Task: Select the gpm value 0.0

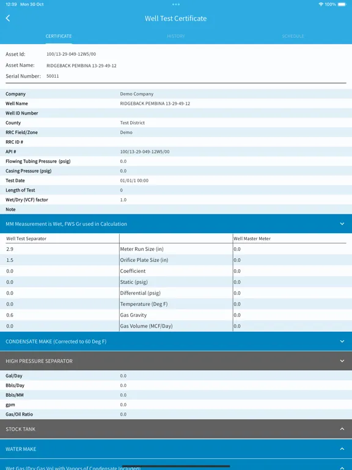Action: (x=123, y=405)
